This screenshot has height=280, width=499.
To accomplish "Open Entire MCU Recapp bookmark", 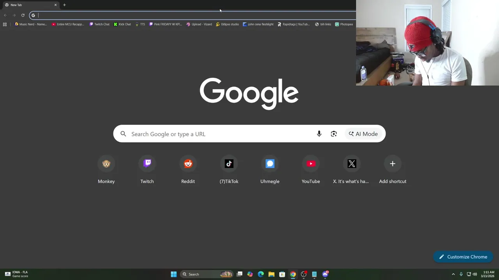I will coord(68,24).
